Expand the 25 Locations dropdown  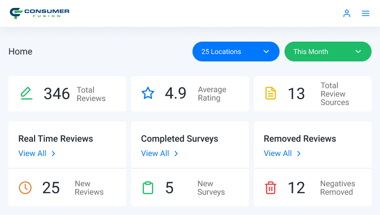tap(236, 52)
